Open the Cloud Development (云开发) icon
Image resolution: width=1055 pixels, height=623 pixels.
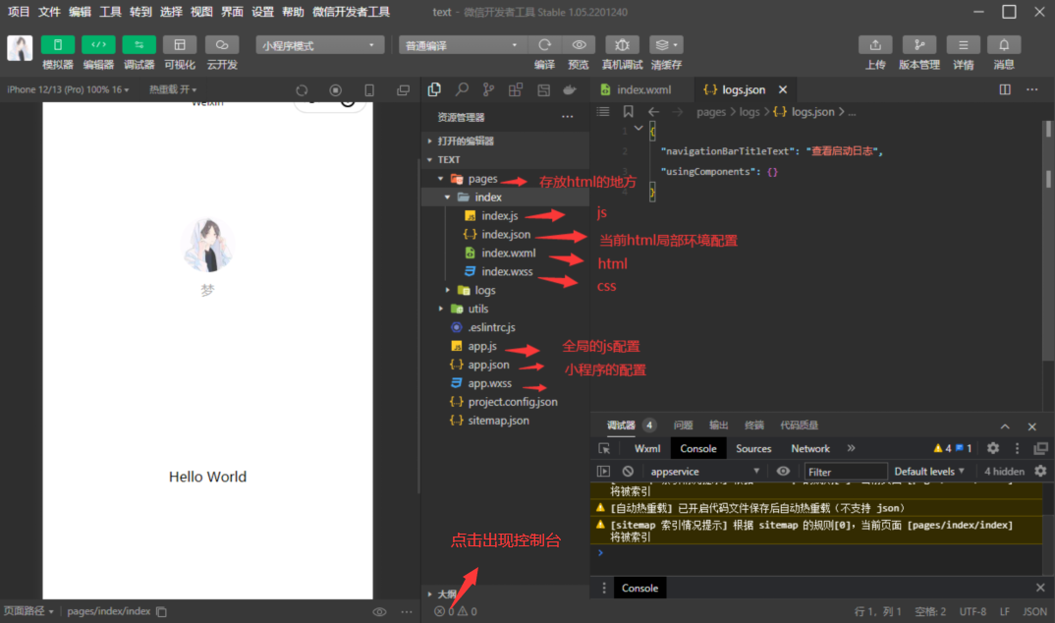point(222,45)
